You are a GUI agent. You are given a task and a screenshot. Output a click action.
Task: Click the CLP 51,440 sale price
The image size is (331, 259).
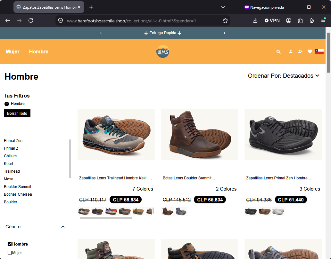(x=291, y=200)
